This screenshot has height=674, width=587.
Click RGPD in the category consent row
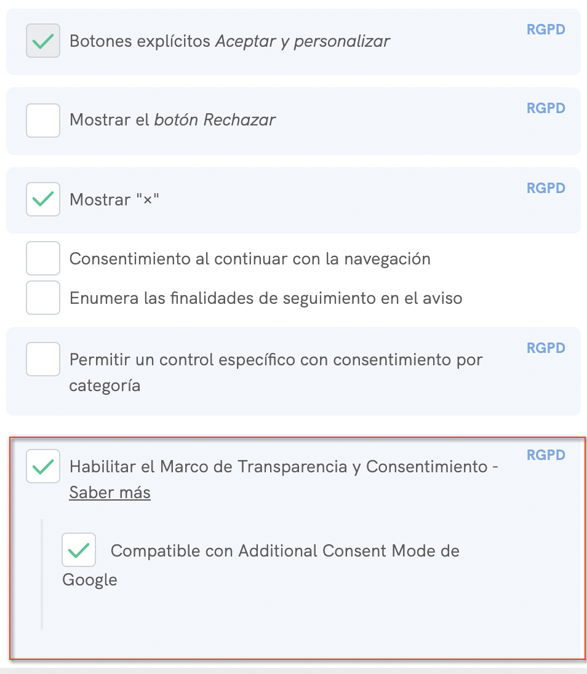[545, 347]
